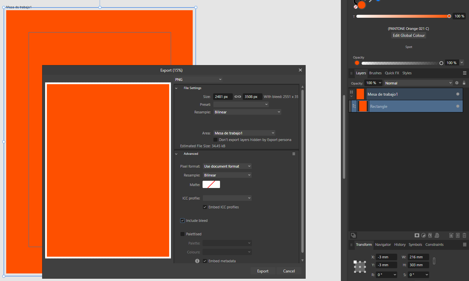This screenshot has height=281, width=469.
Task: Switch to the Symbols tab
Action: tap(415, 245)
